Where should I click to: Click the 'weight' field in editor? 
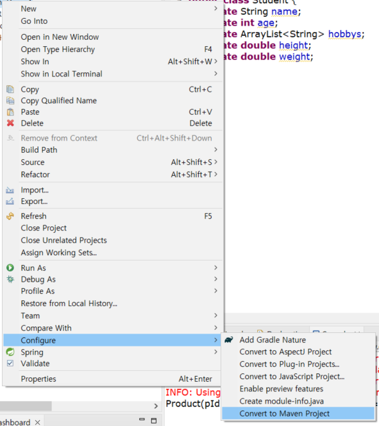tap(294, 56)
